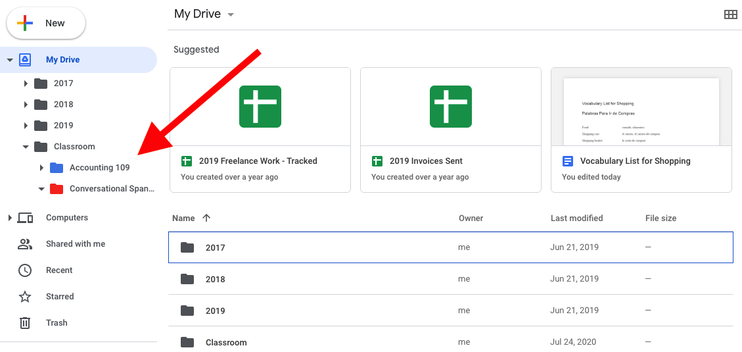742x352 pixels.
Task: Click the 2017 sidebar folder icon
Action: click(41, 84)
